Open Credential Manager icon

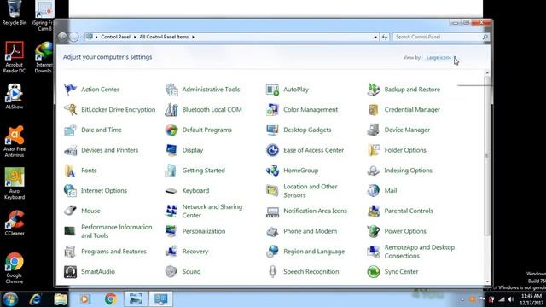click(374, 110)
